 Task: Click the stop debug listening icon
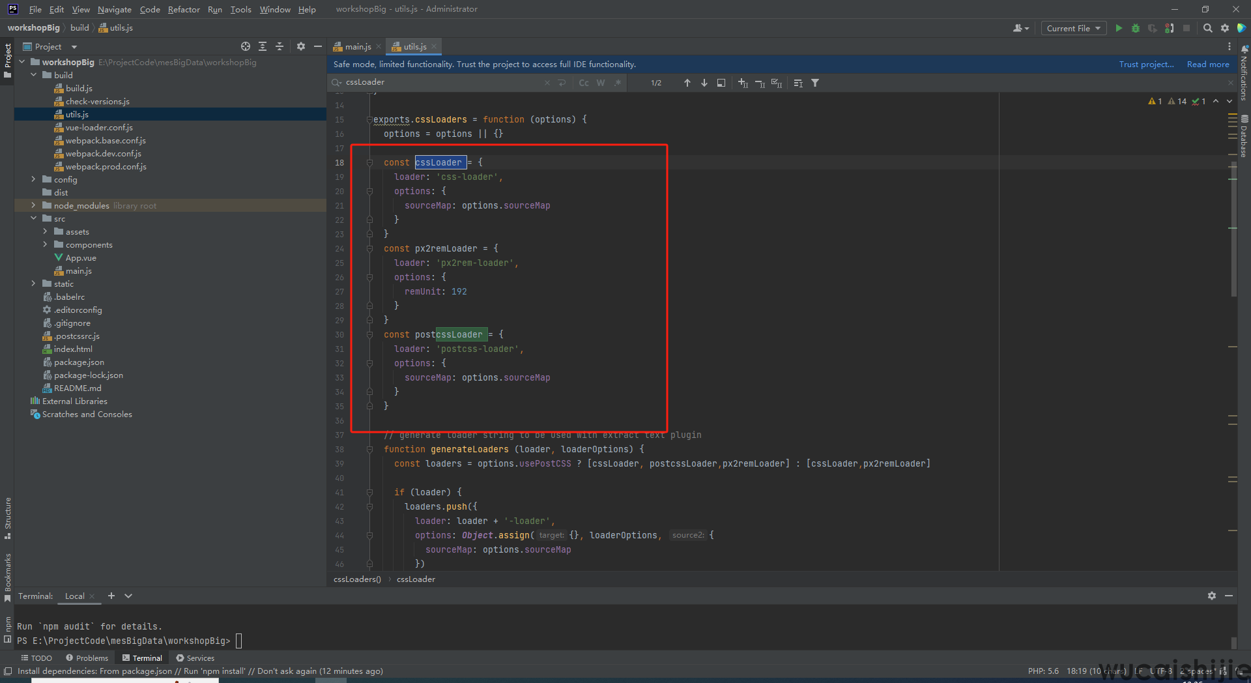1170,28
